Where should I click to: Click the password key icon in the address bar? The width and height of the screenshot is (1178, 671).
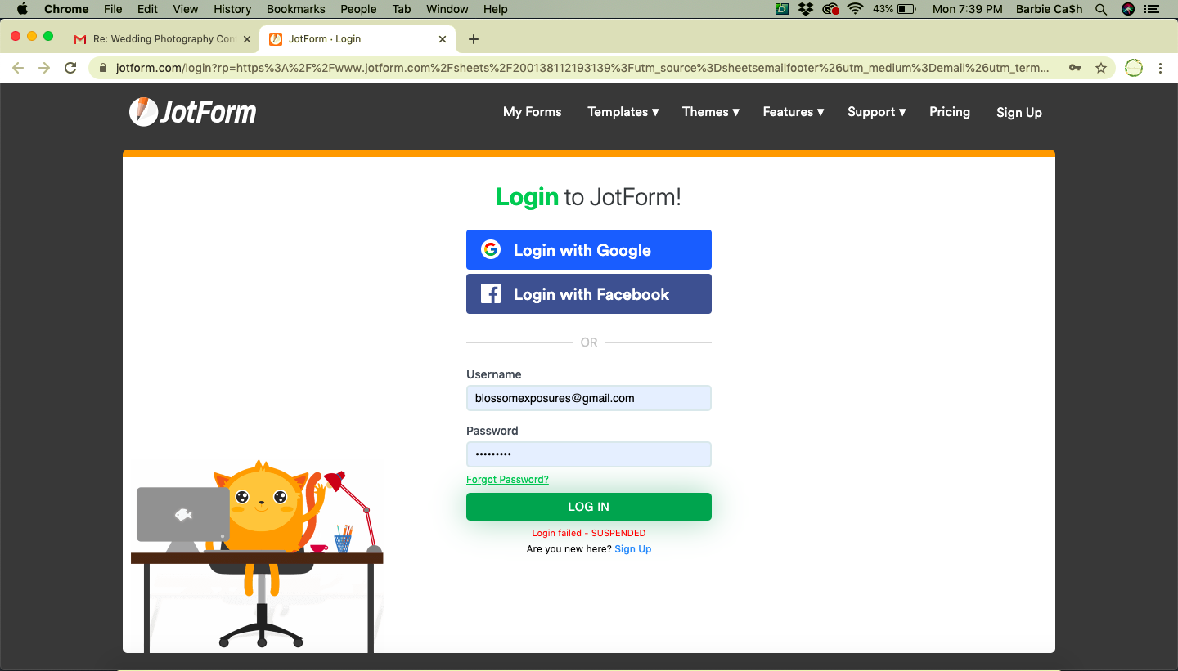[1074, 68]
